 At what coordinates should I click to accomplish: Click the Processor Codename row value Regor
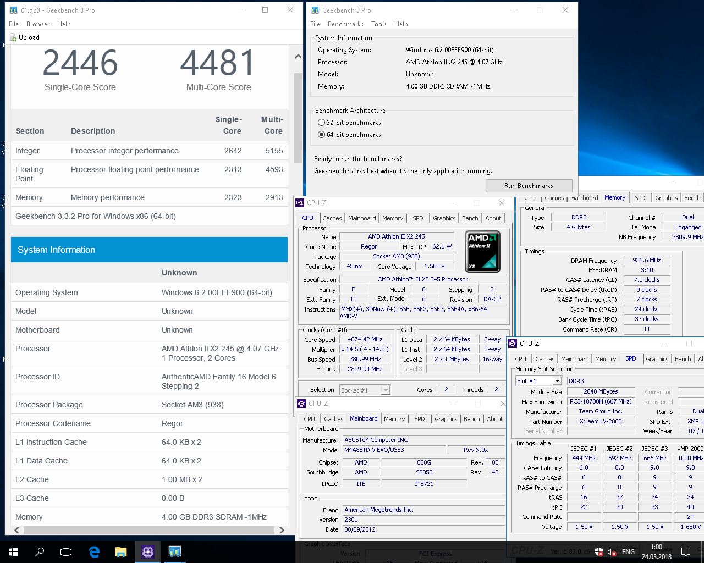tap(172, 423)
